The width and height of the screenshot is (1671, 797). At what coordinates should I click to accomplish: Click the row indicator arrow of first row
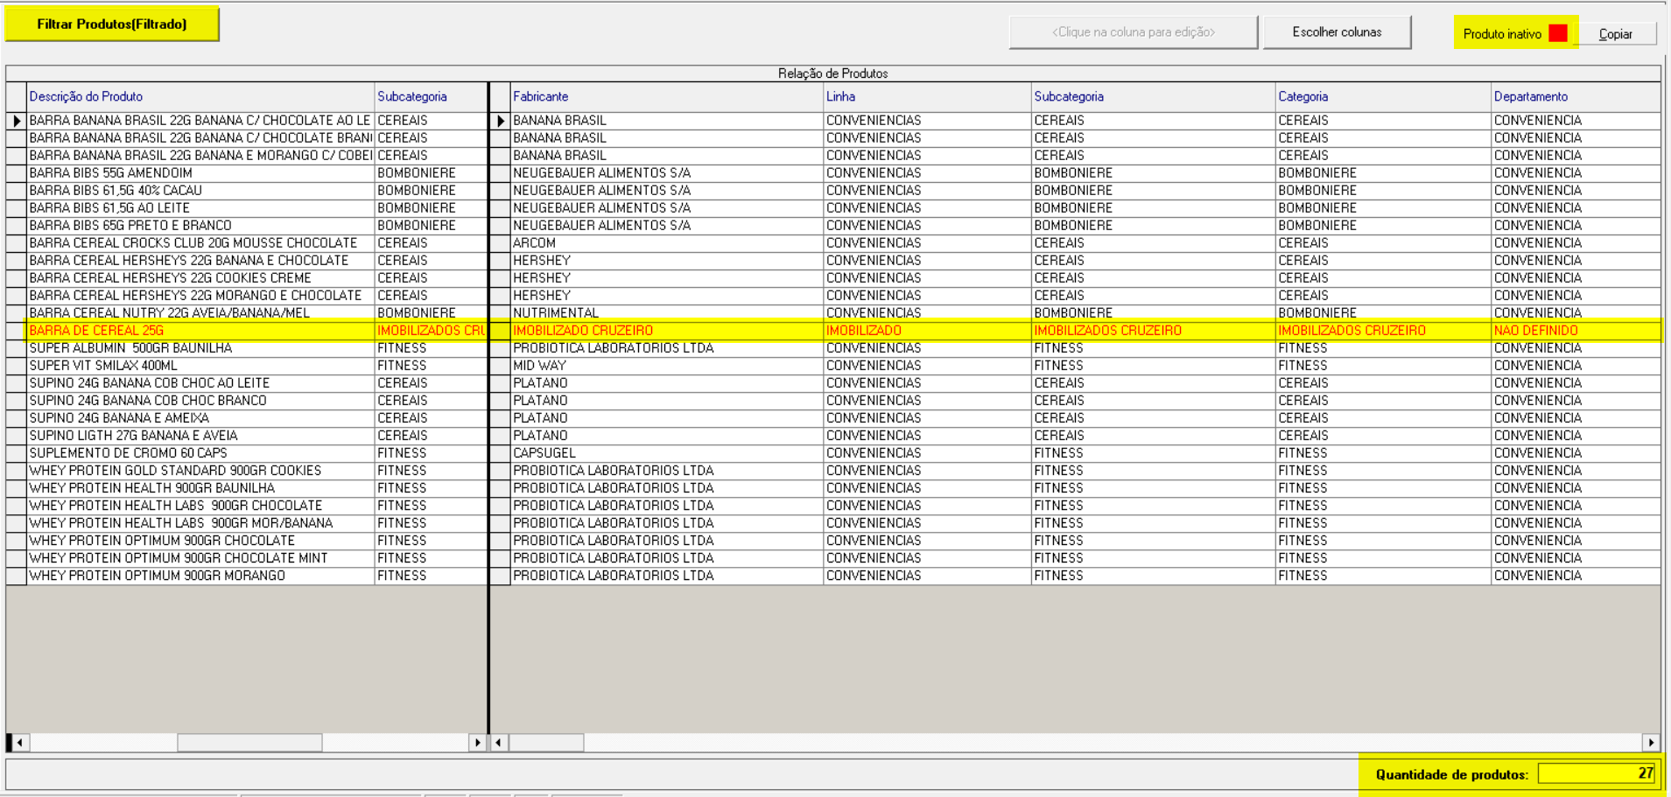point(17,121)
